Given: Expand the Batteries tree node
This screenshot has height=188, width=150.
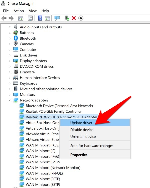Looking at the screenshot, I should coord(10,33).
